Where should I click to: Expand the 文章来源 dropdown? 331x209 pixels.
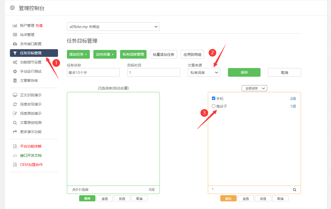pyautogui.click(x=204, y=72)
